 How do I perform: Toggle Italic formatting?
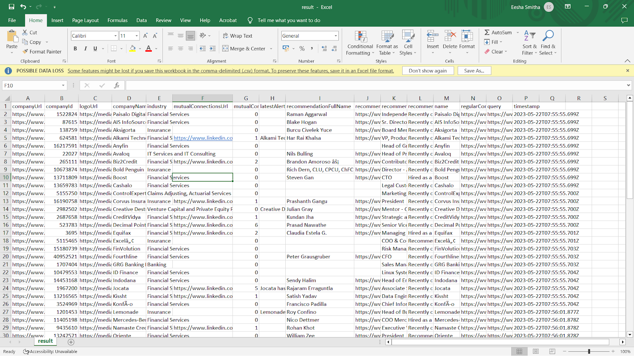[x=85, y=49]
